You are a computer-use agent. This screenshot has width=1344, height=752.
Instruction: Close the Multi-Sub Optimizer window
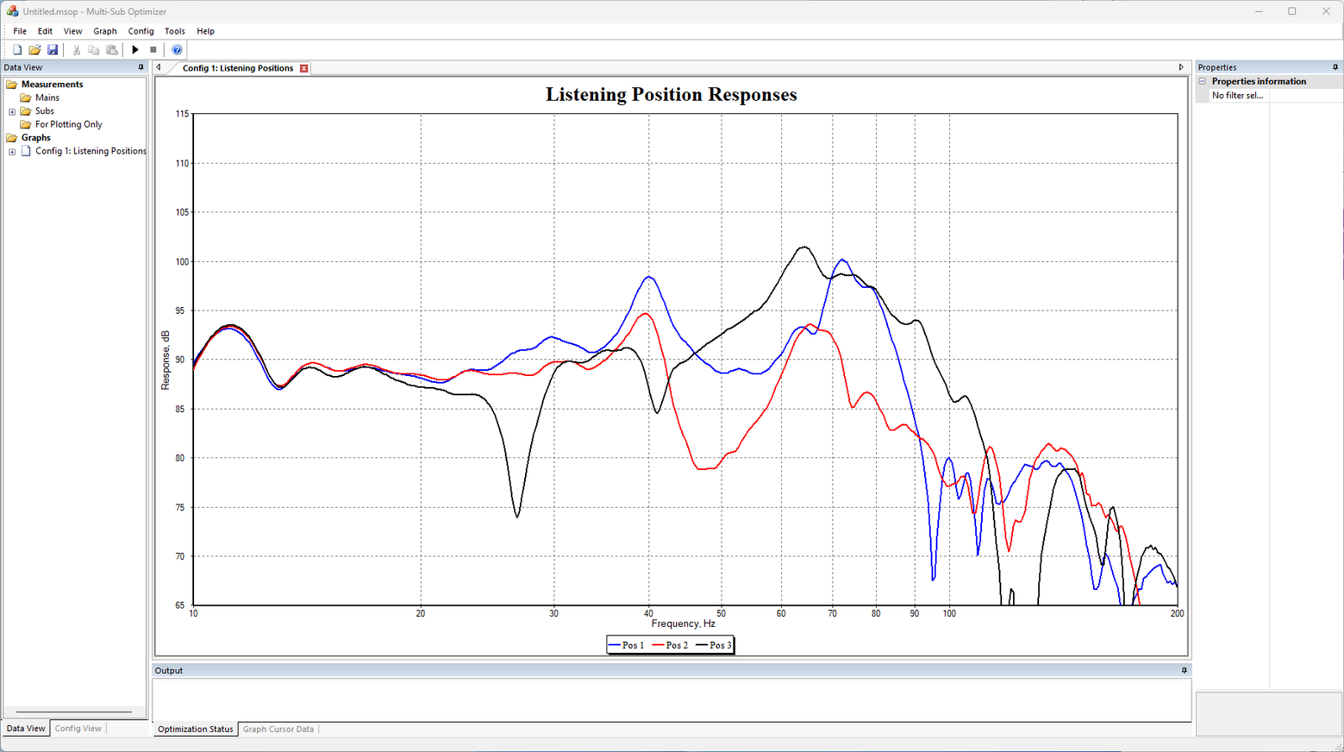point(1326,12)
